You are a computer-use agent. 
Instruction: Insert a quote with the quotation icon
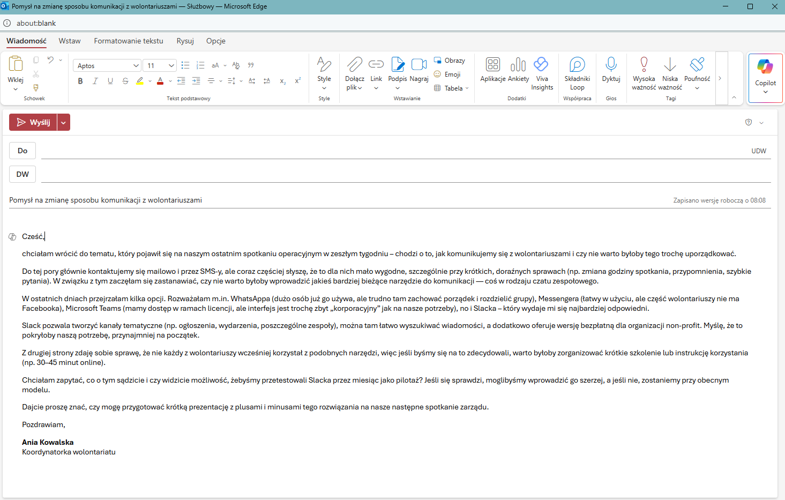pyautogui.click(x=251, y=65)
